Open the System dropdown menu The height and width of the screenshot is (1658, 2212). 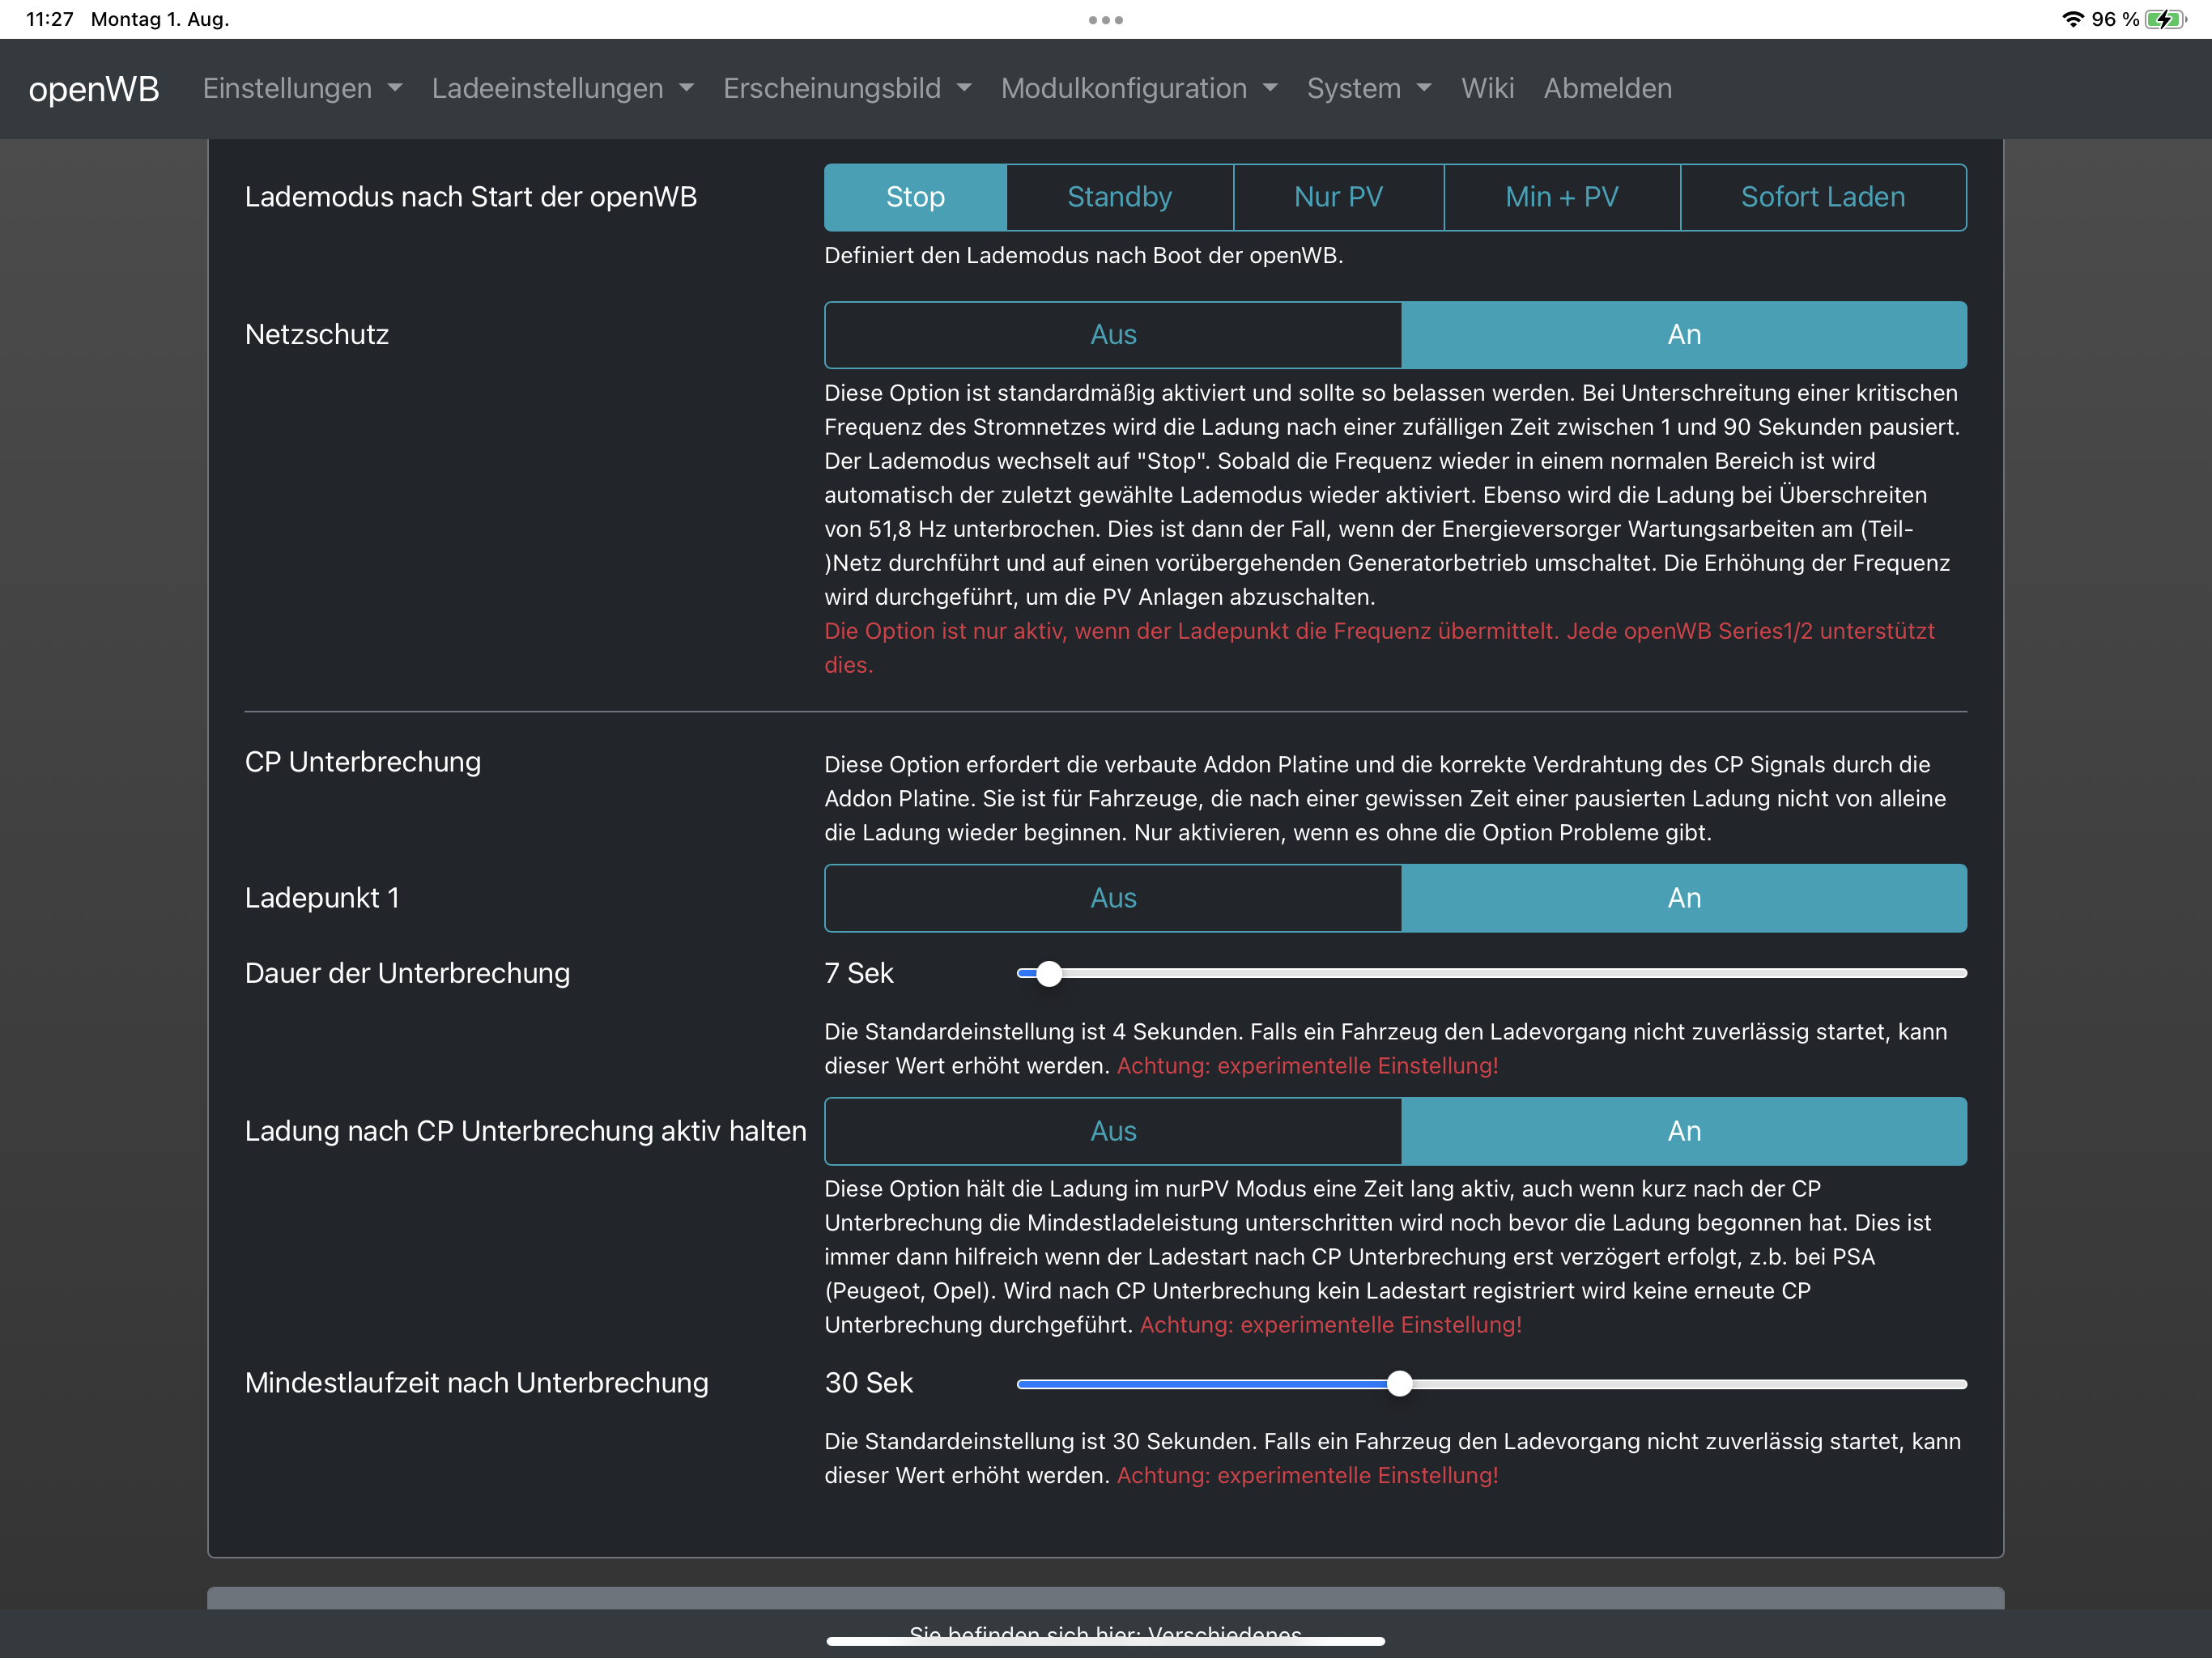click(x=1368, y=89)
